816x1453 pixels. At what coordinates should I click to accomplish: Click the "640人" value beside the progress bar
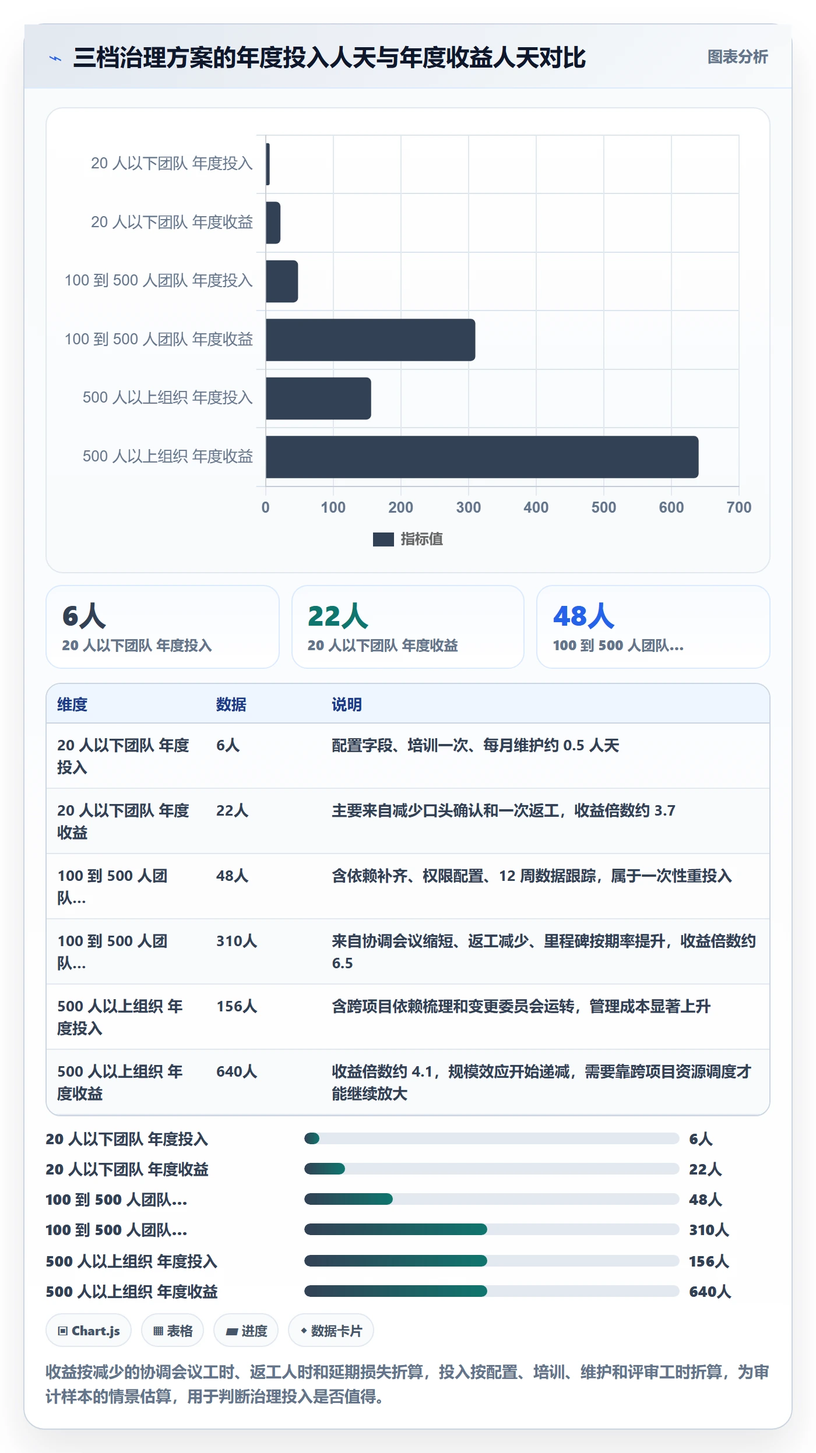click(710, 1292)
